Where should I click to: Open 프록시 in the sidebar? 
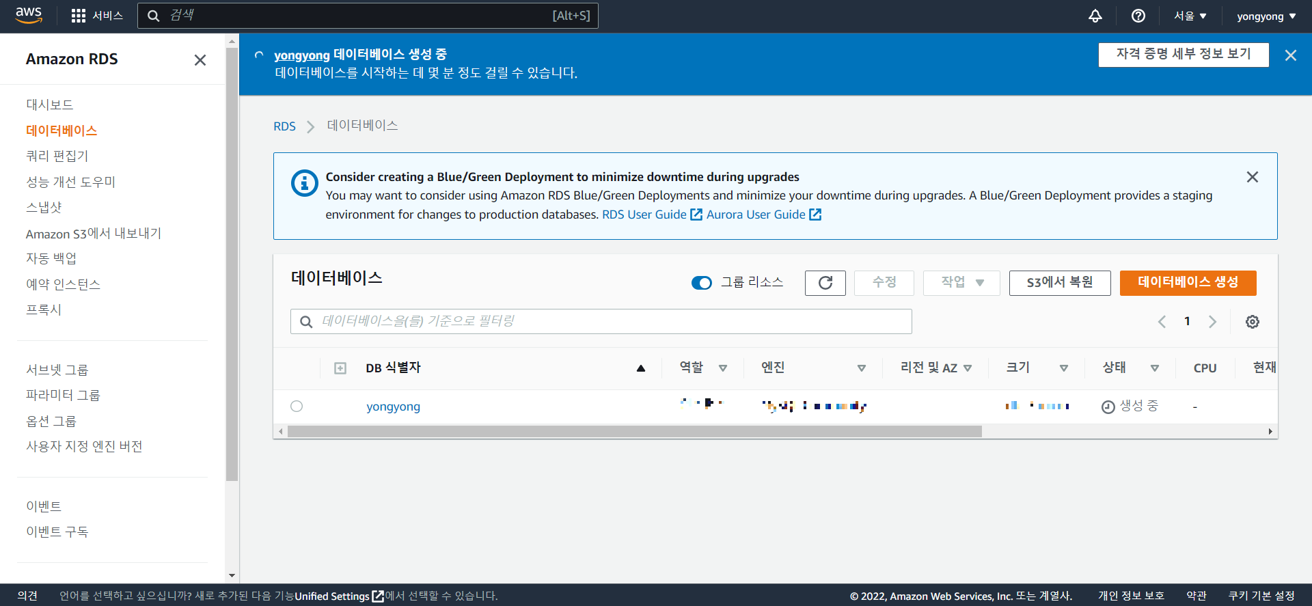pyautogui.click(x=44, y=309)
